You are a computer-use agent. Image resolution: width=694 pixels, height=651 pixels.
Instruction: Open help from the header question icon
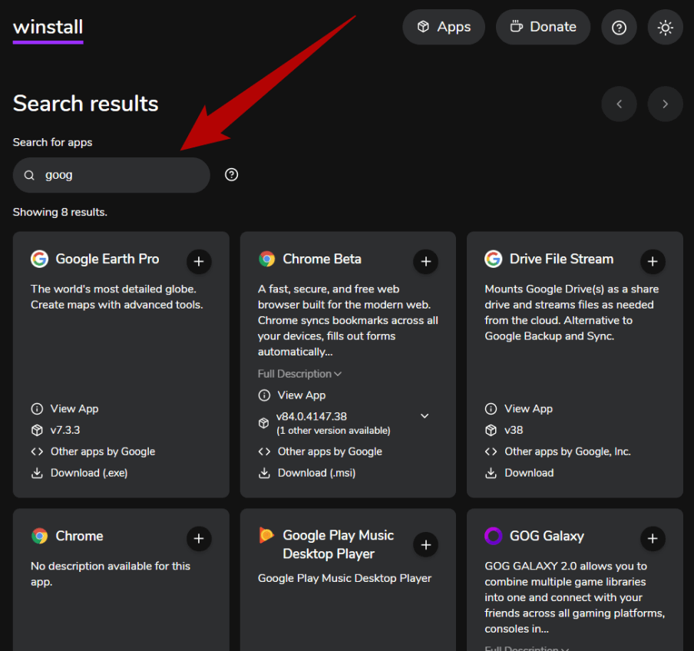click(x=619, y=28)
